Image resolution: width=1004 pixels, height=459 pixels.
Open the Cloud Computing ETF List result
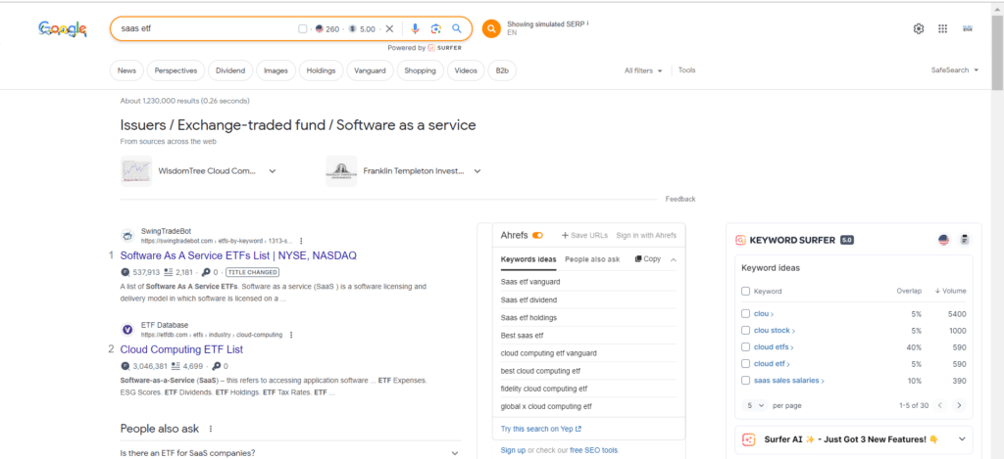pyautogui.click(x=181, y=349)
